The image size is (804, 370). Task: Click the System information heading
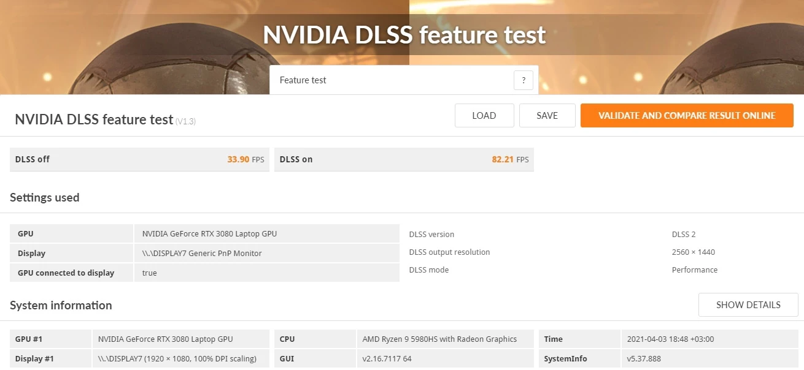pyautogui.click(x=61, y=305)
